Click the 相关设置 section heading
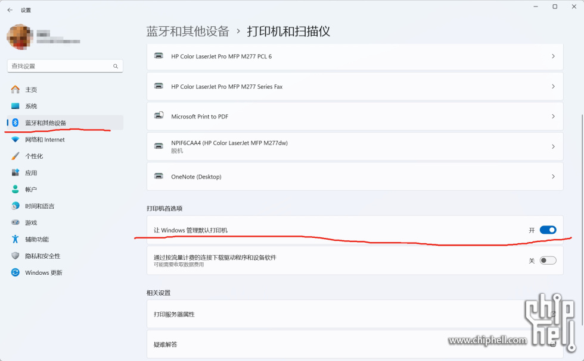 159,293
